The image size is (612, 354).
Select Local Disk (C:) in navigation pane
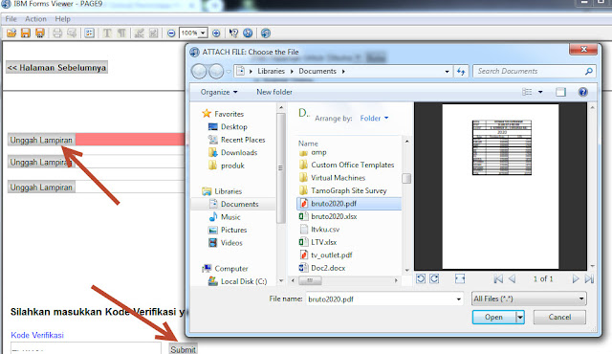tap(244, 281)
